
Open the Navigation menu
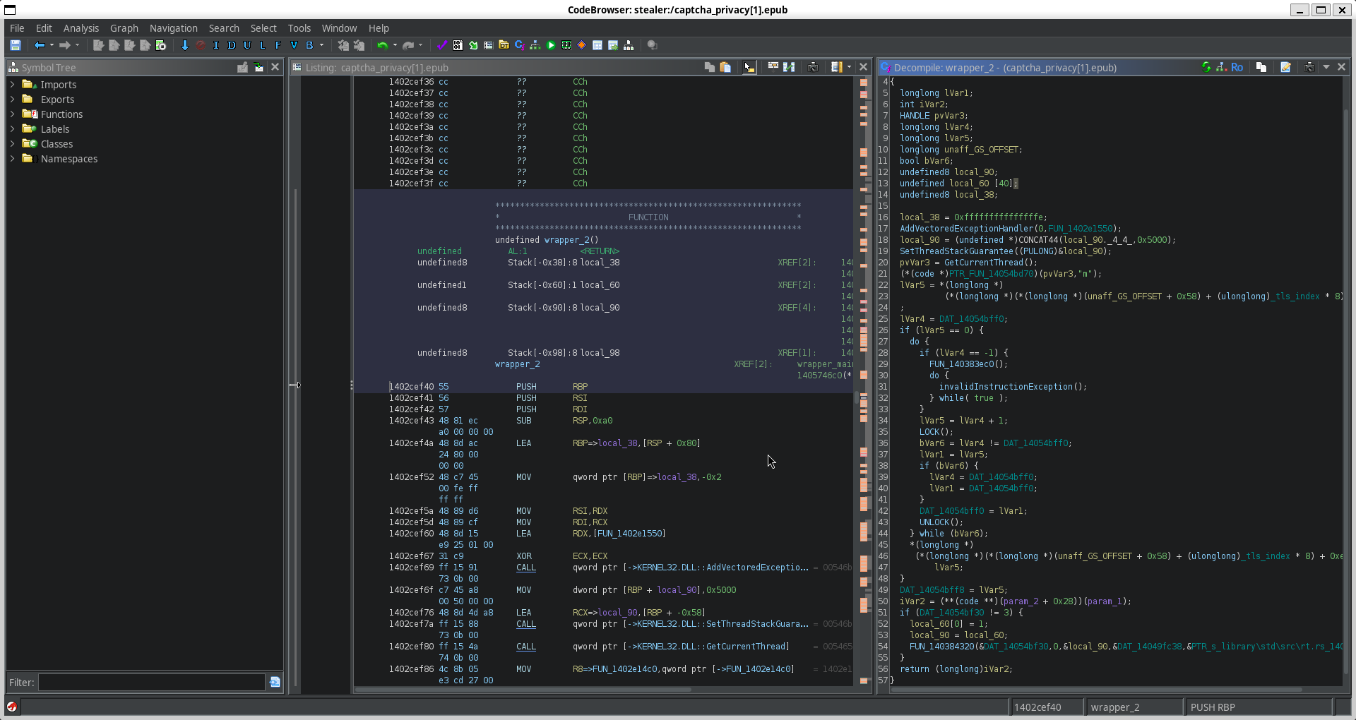(x=173, y=28)
